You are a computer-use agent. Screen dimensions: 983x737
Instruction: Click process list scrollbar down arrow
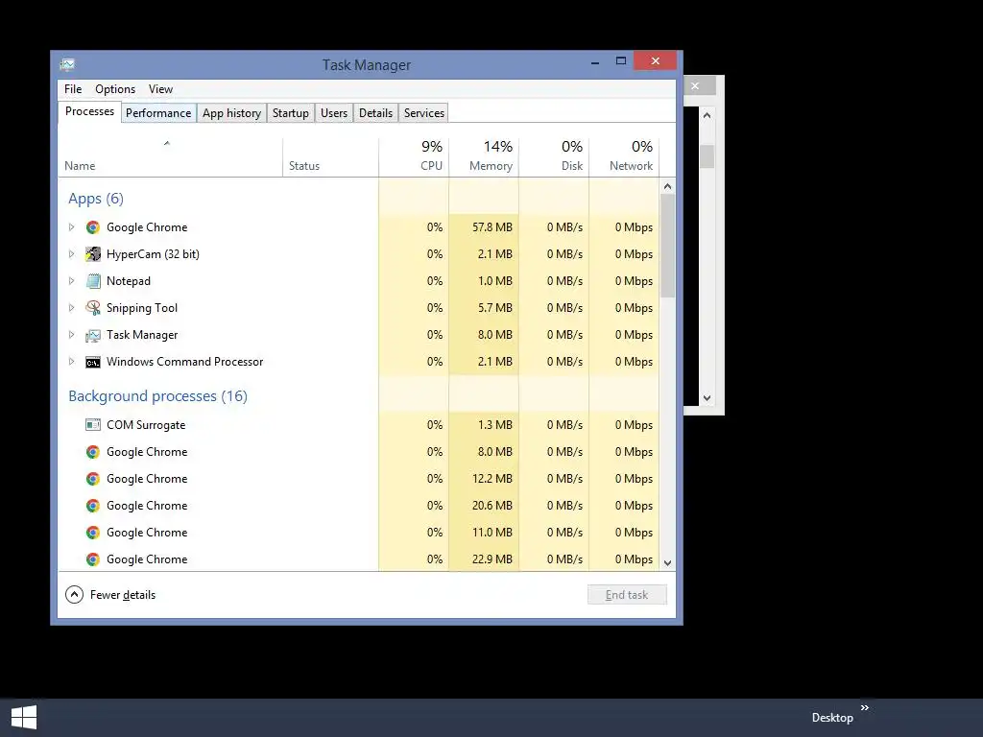[668, 562]
